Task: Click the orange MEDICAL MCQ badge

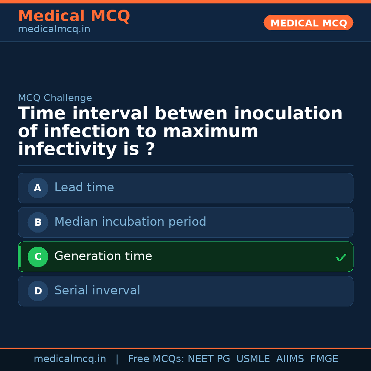Action: pos(308,23)
